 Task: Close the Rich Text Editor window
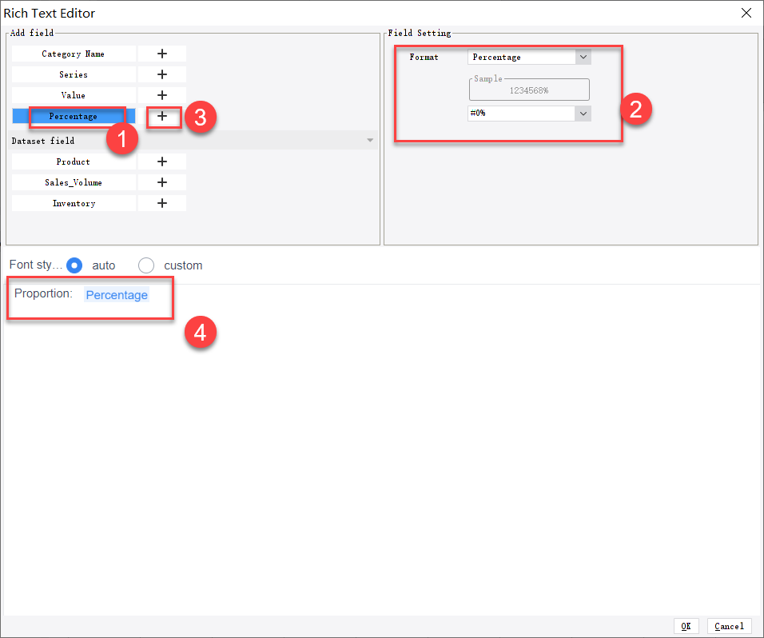746,13
